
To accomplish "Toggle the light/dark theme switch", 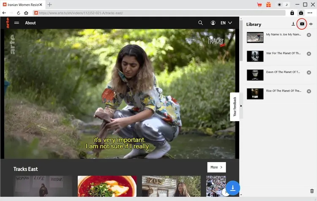I will 283,5.
